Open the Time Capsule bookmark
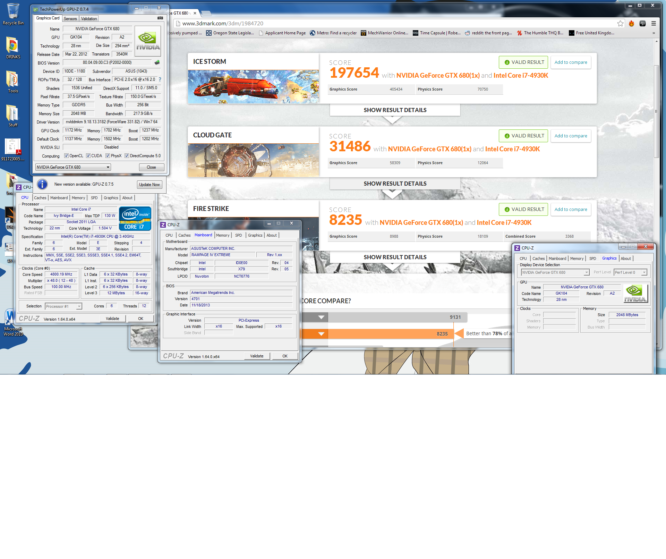This screenshot has width=666, height=559. 437,33
